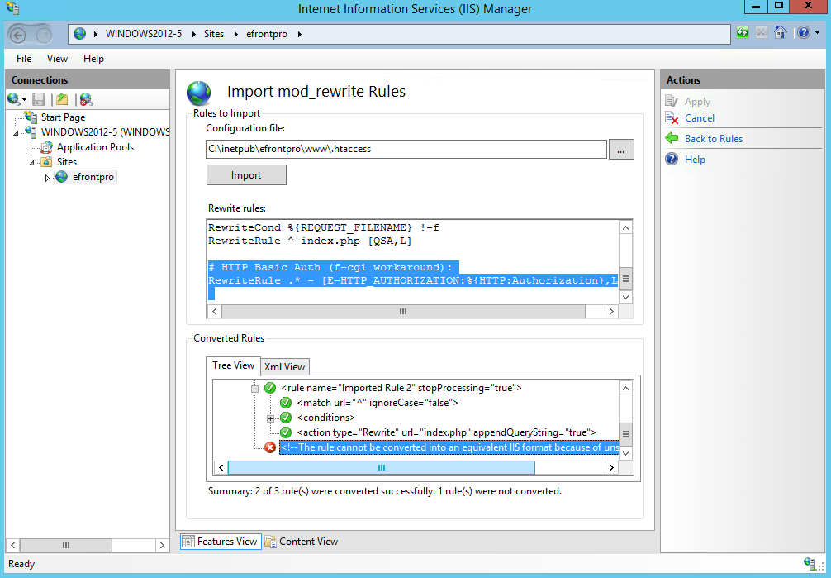Click the Converted Rules horizontal scrollbar thumb
Image resolution: width=831 pixels, height=578 pixels.
381,467
